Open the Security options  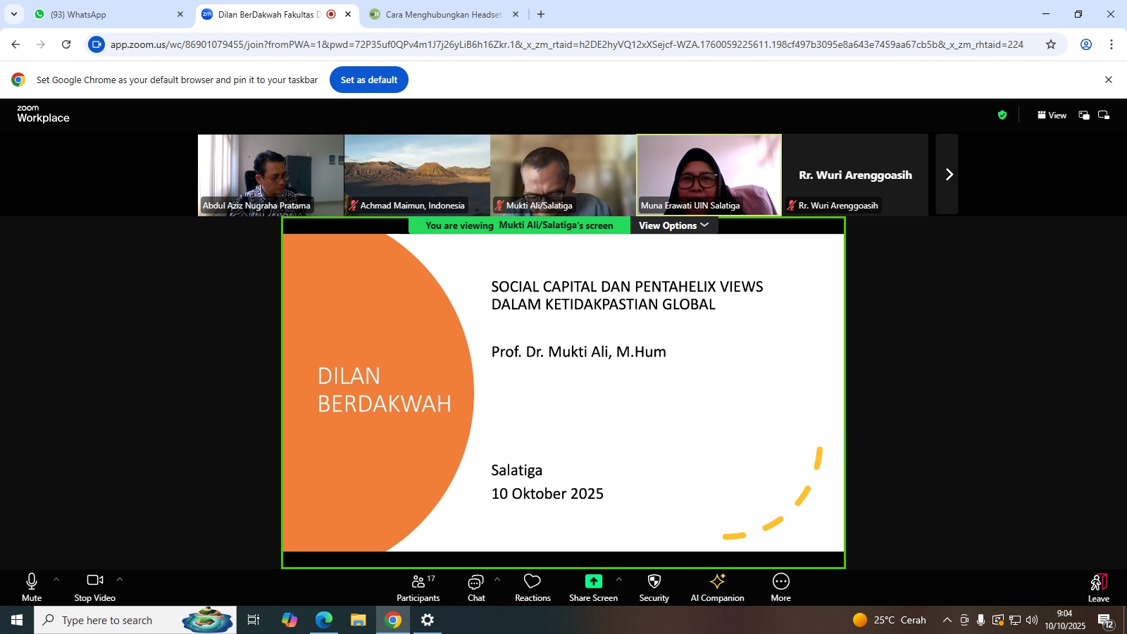coord(654,588)
